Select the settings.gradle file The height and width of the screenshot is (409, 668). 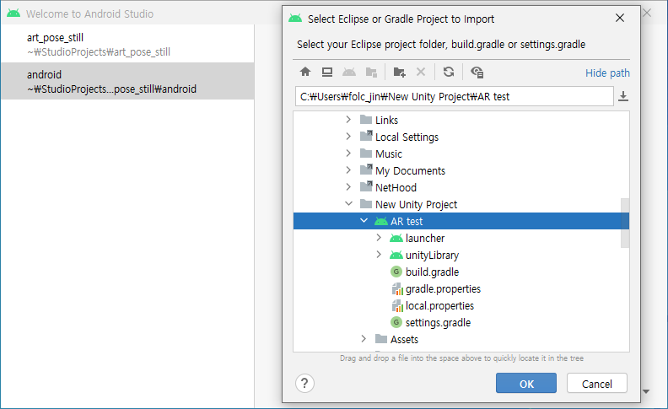[x=438, y=322]
